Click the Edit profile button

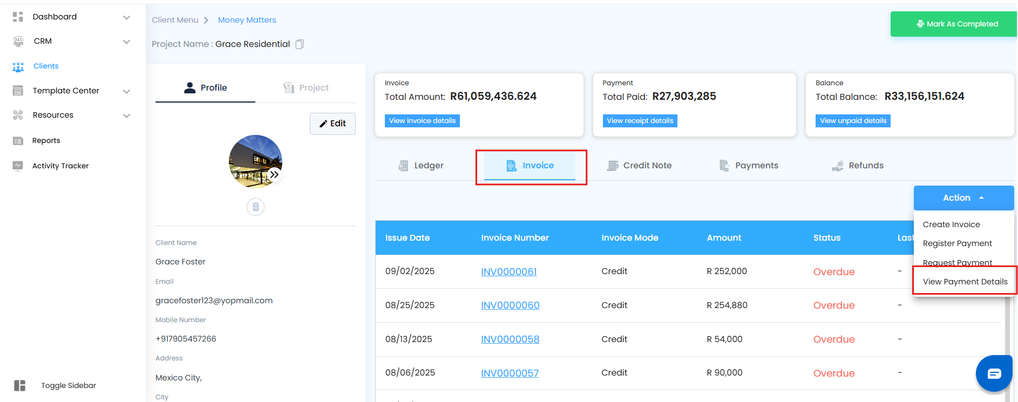click(332, 124)
